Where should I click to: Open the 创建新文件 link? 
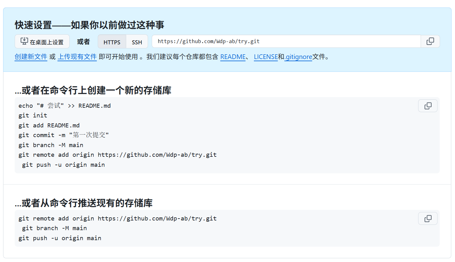[31, 57]
